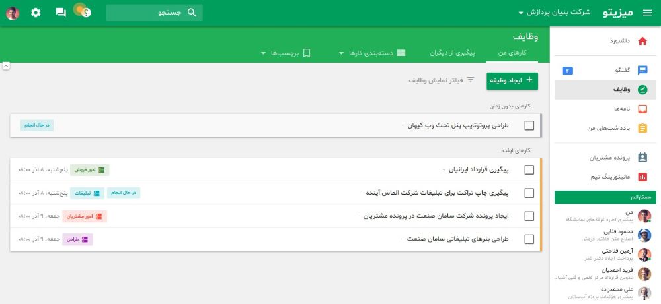Tick checkbox for طراحی پروتوتایپ پنل تحت وب کیهان
661x304 pixels.
click(529, 125)
